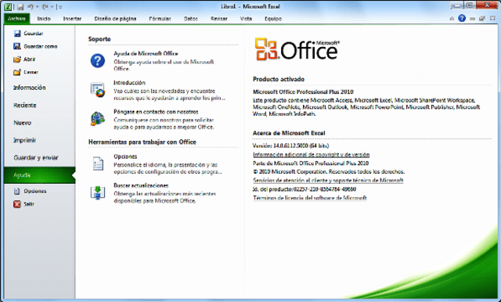This screenshot has height=302, width=501.
Task: Open the Customize Quick Access Toolbar dropdown
Action: [x=60, y=7]
